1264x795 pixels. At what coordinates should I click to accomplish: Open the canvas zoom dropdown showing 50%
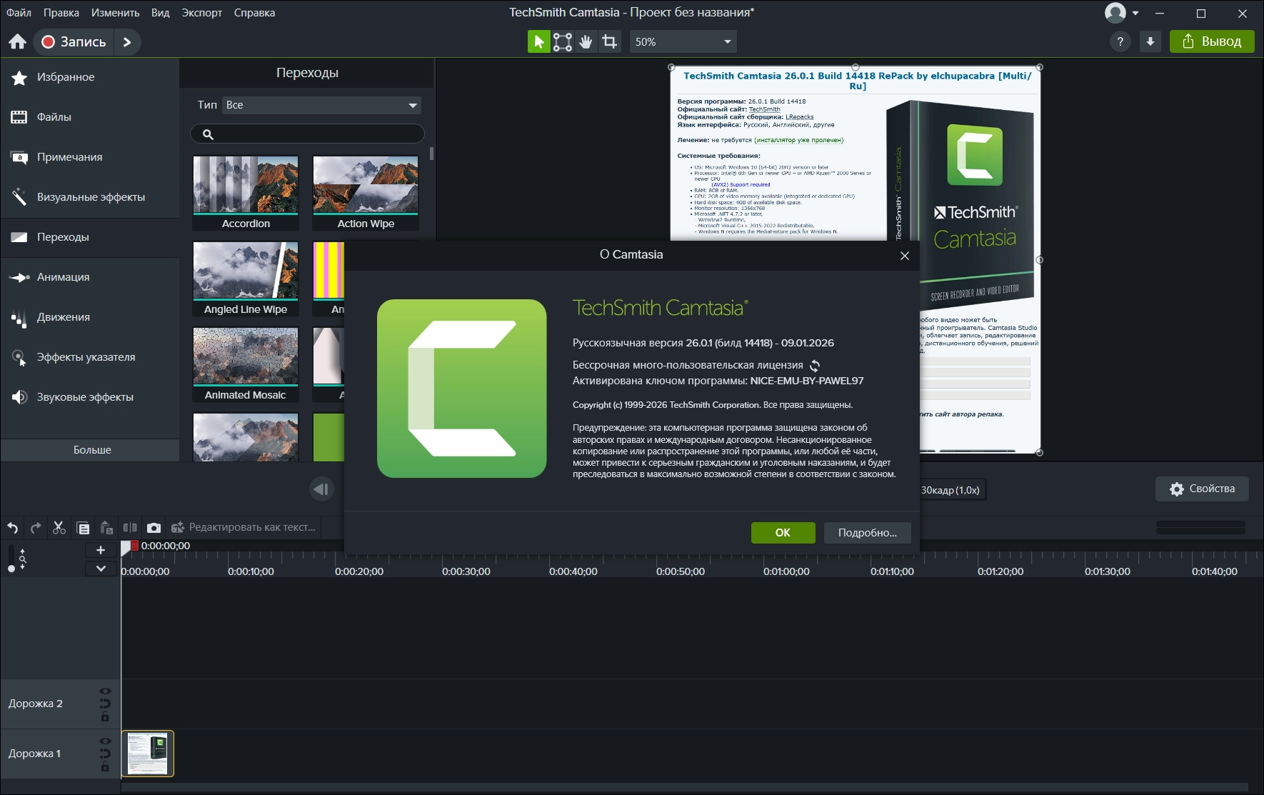[683, 42]
